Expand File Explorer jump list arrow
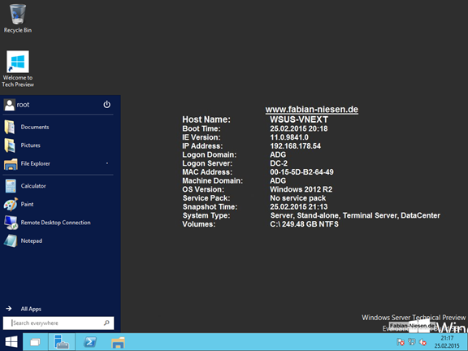Screen dimensions: 468x351 coord(107,163)
